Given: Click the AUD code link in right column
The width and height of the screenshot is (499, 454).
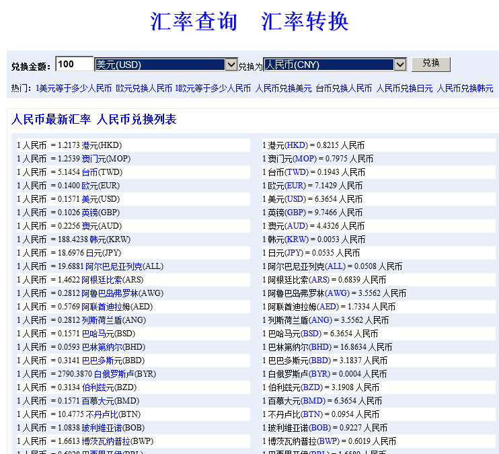Looking at the screenshot, I should click(296, 226).
